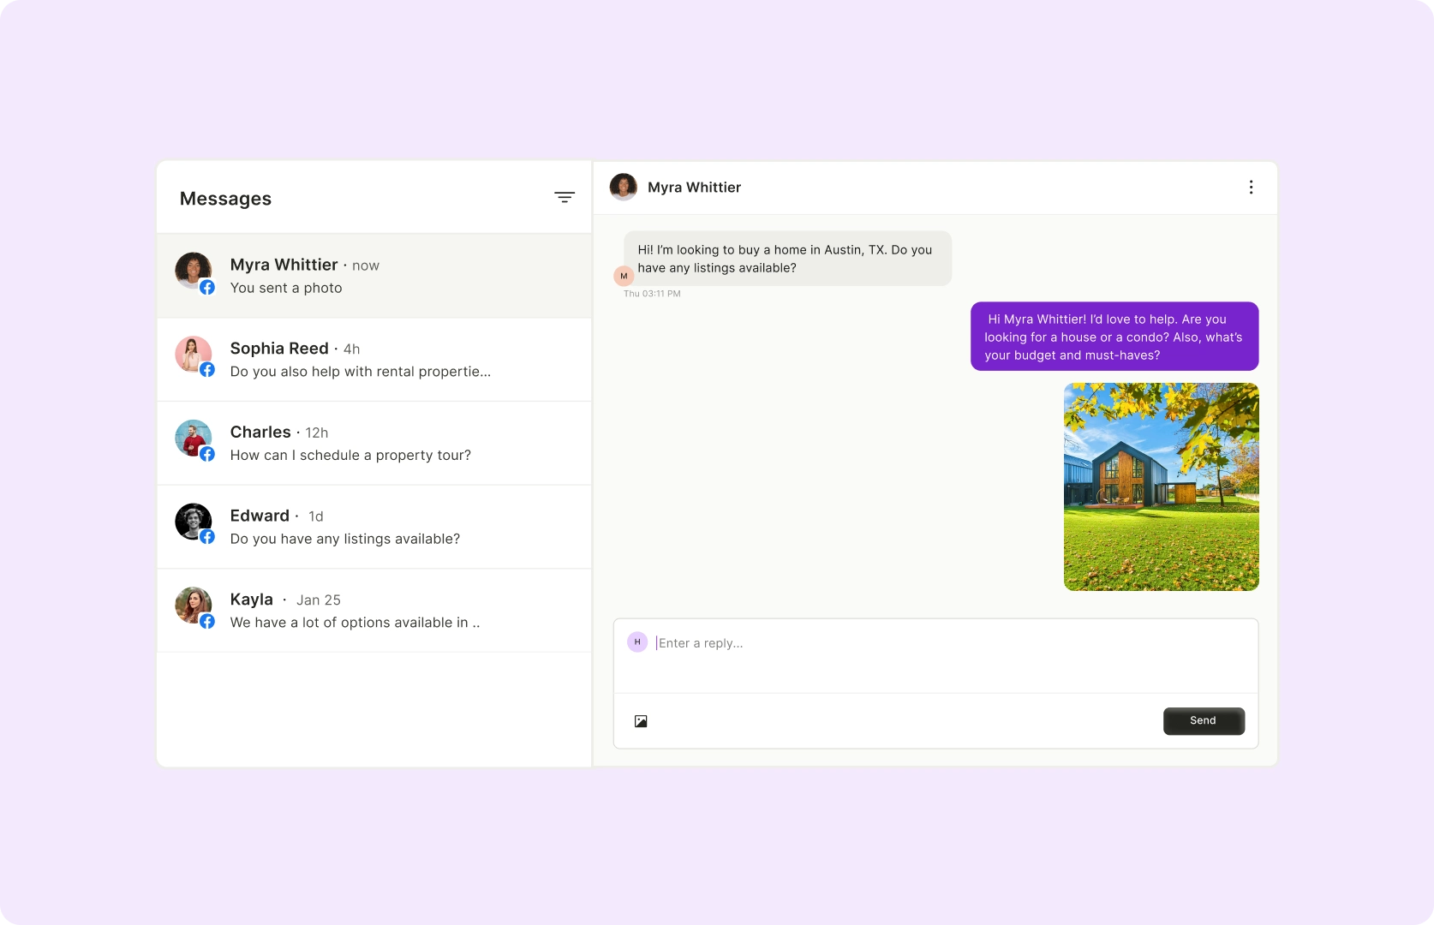Click the 'Thu 03:11 PM' timestamp

652,294
